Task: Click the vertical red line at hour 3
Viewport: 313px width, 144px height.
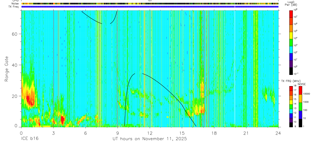Action: (54, 69)
